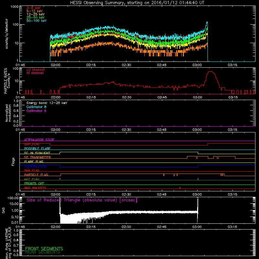The height and width of the screenshot is (259, 259).
Task: Select the red 3-6 keV legend label
Action: pyautogui.click(x=34, y=8)
